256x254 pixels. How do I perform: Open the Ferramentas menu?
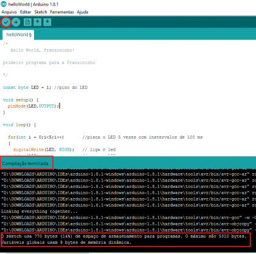[x=62, y=12]
